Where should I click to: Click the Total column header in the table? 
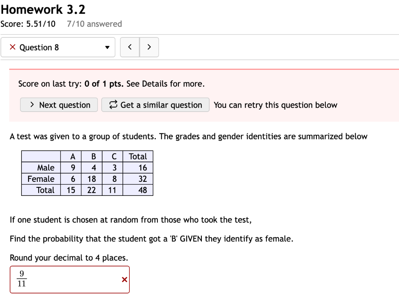(138, 156)
